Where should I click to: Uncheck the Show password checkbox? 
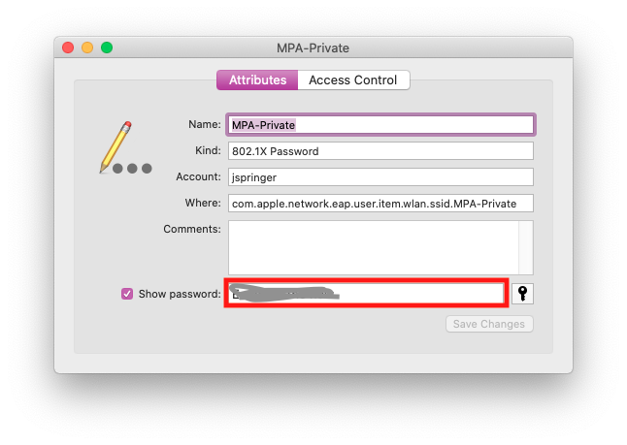127,294
